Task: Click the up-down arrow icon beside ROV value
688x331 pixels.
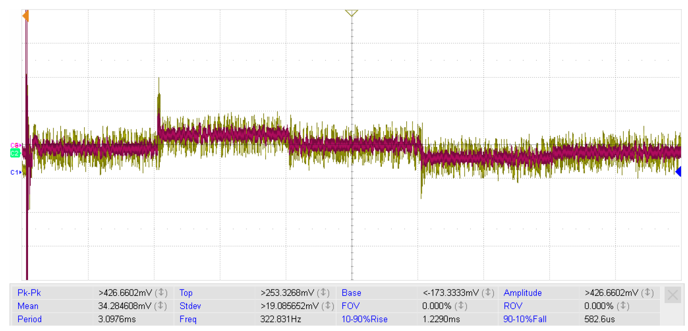Action: pos(622,306)
